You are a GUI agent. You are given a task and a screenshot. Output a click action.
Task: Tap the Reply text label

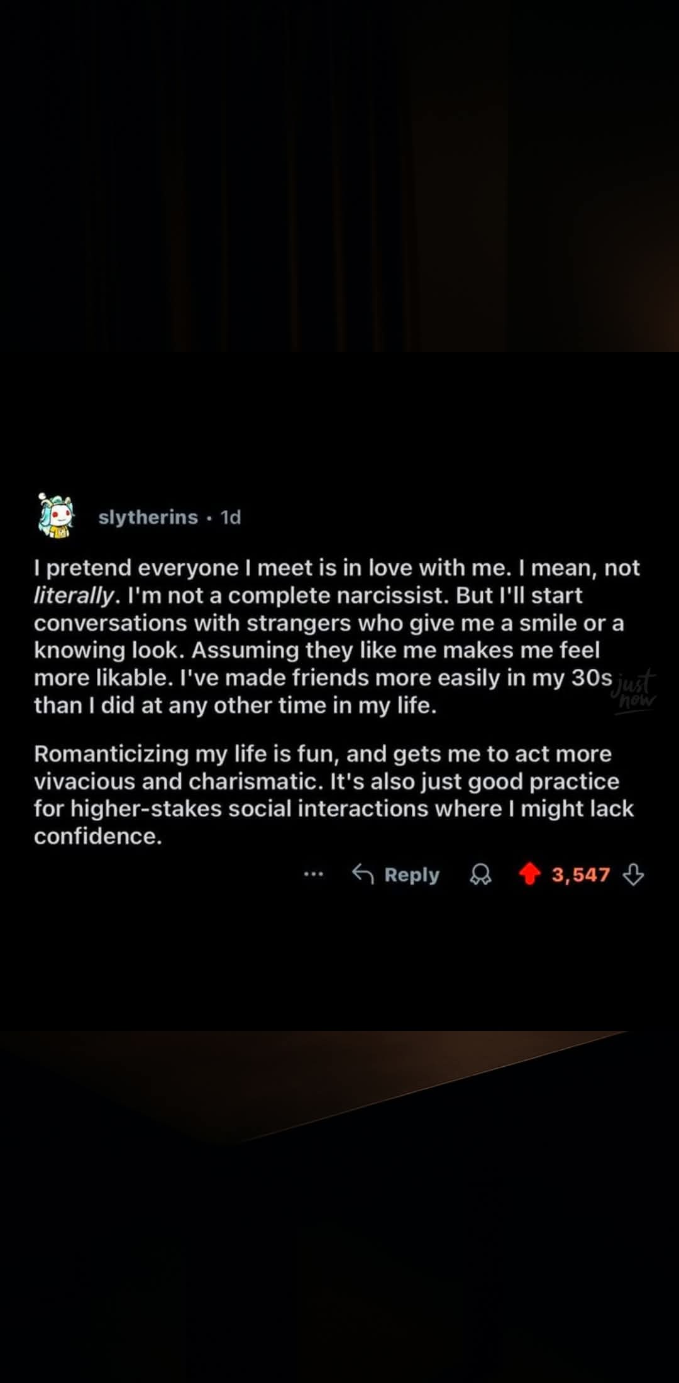(412, 874)
